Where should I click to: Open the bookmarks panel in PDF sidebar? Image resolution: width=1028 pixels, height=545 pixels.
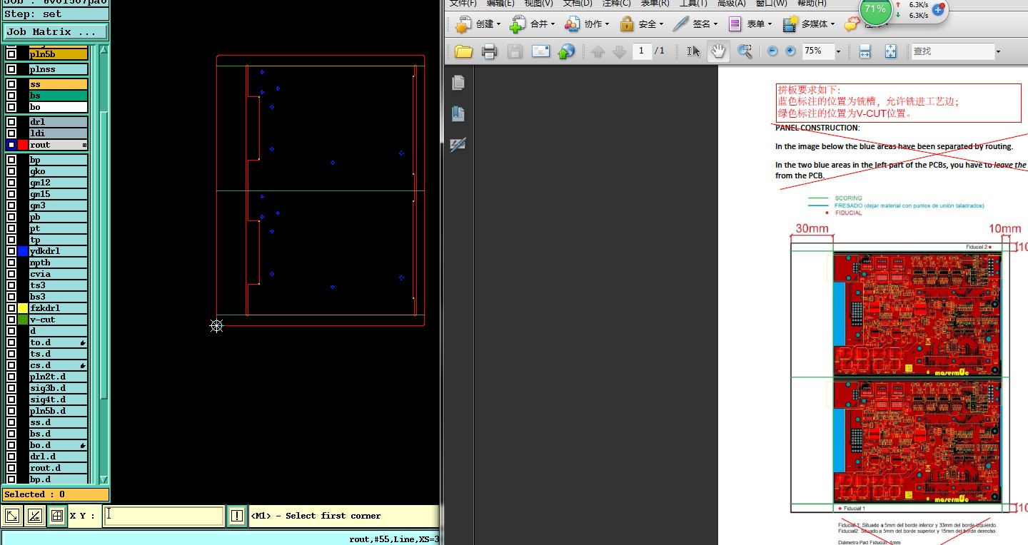click(458, 113)
